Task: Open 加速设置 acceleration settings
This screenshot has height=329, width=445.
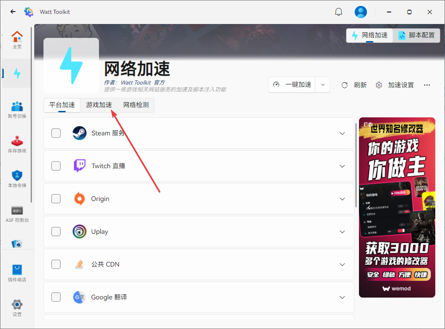Action: [x=391, y=85]
